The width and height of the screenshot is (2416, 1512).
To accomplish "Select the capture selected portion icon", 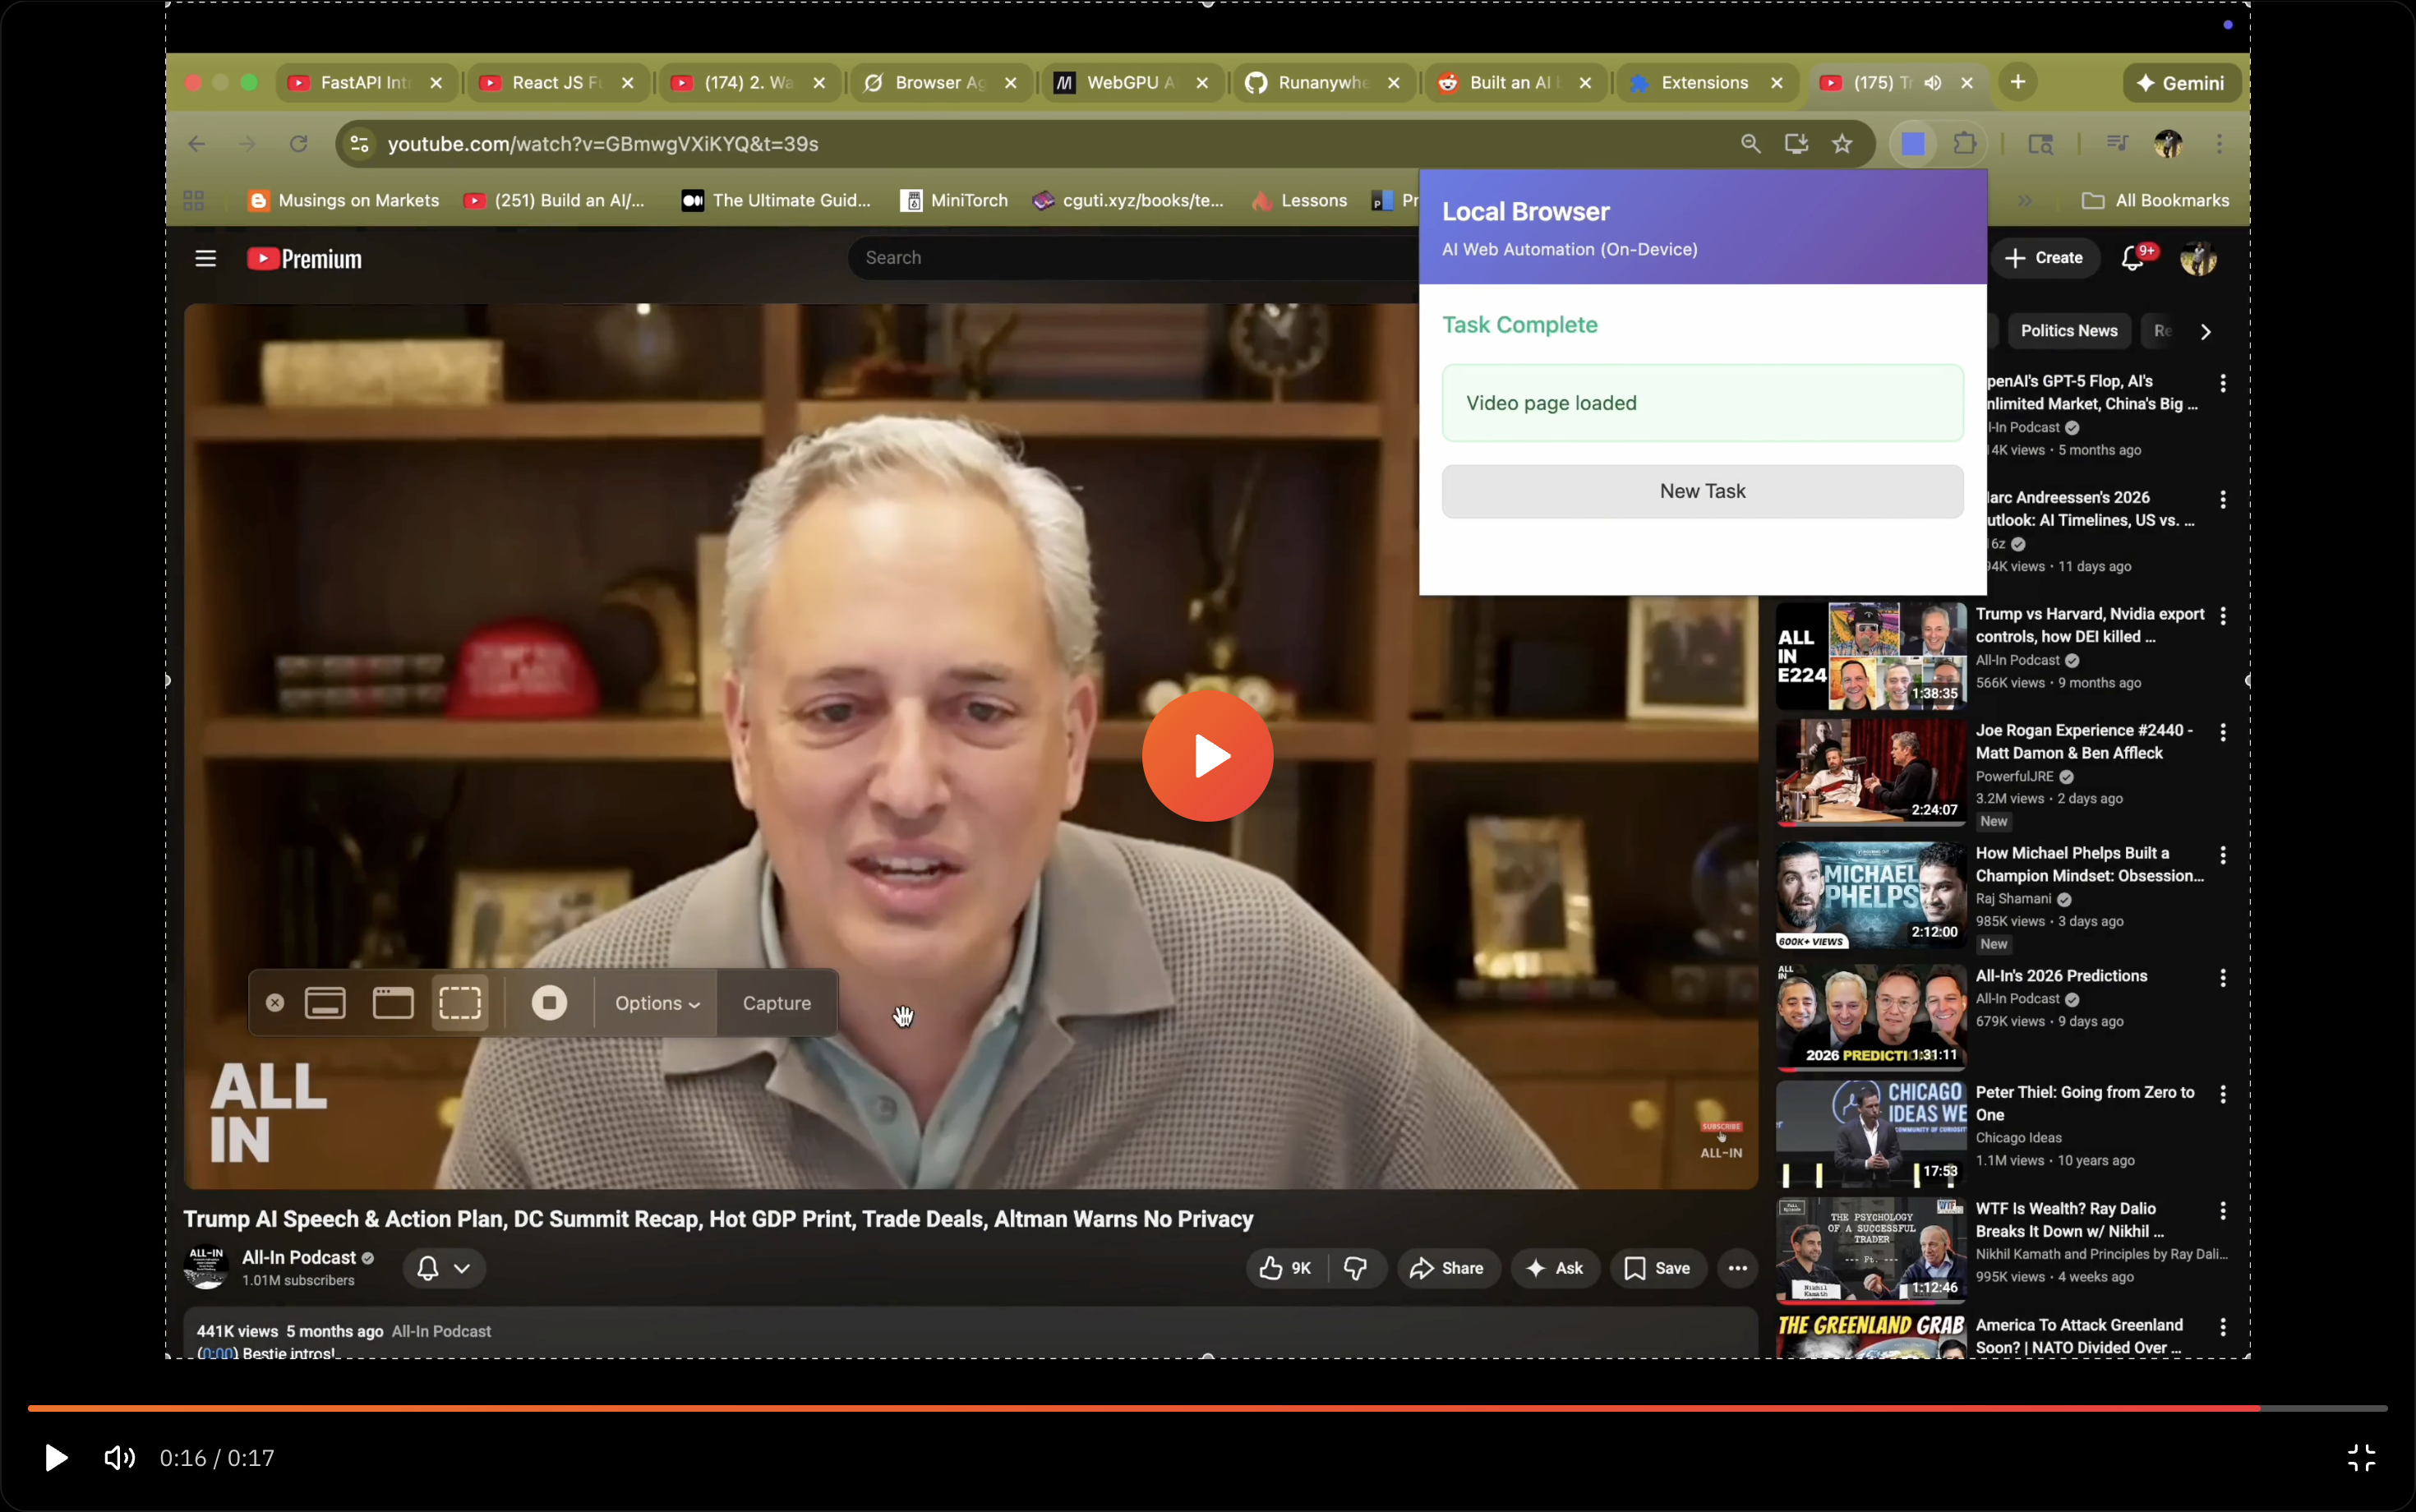I will (x=460, y=1002).
